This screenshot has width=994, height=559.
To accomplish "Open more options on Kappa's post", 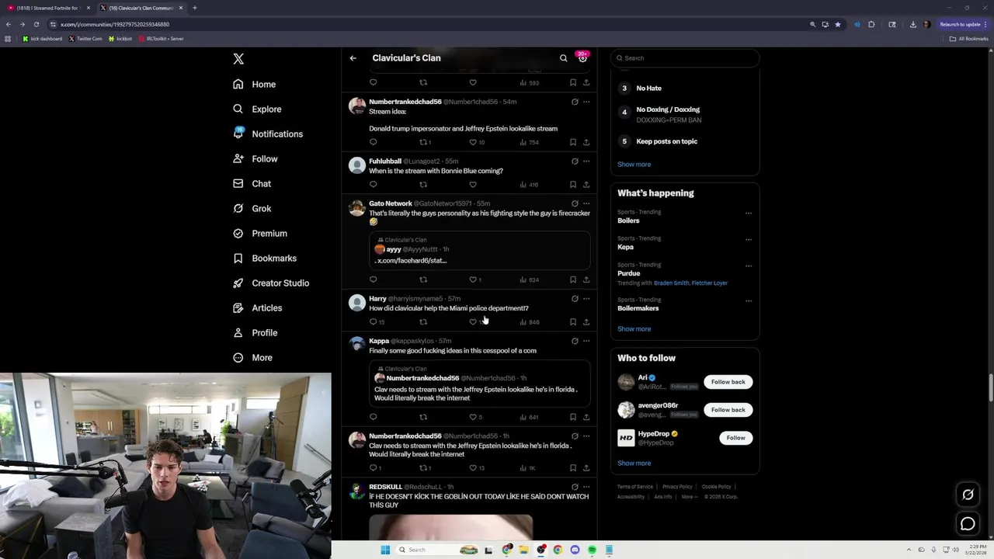I will coord(586,341).
